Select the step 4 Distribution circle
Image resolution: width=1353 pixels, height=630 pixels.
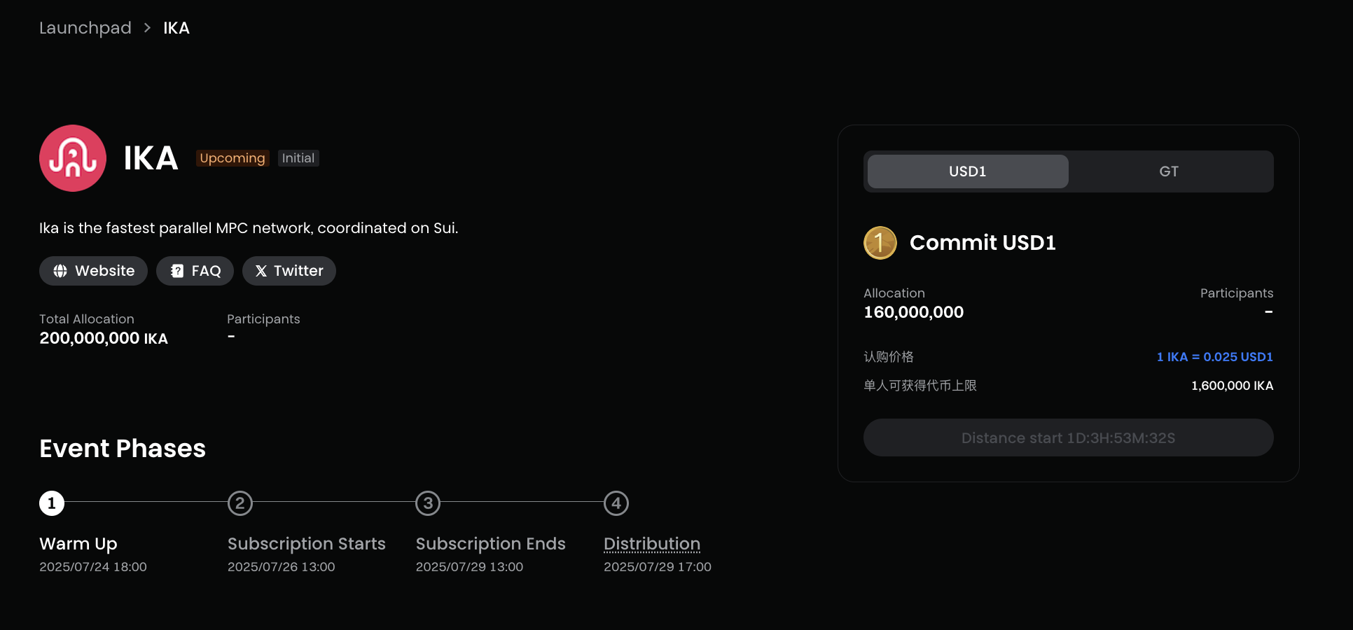(x=616, y=503)
